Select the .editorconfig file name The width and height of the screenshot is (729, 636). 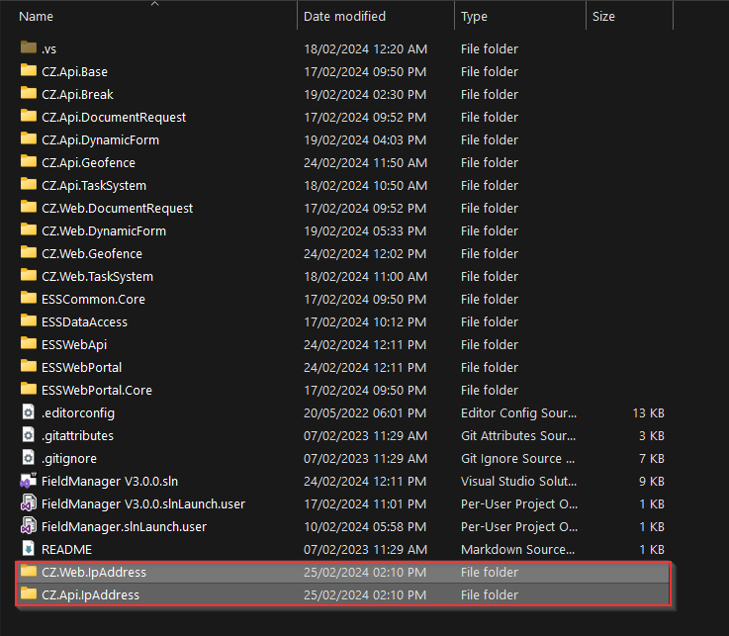(x=78, y=413)
